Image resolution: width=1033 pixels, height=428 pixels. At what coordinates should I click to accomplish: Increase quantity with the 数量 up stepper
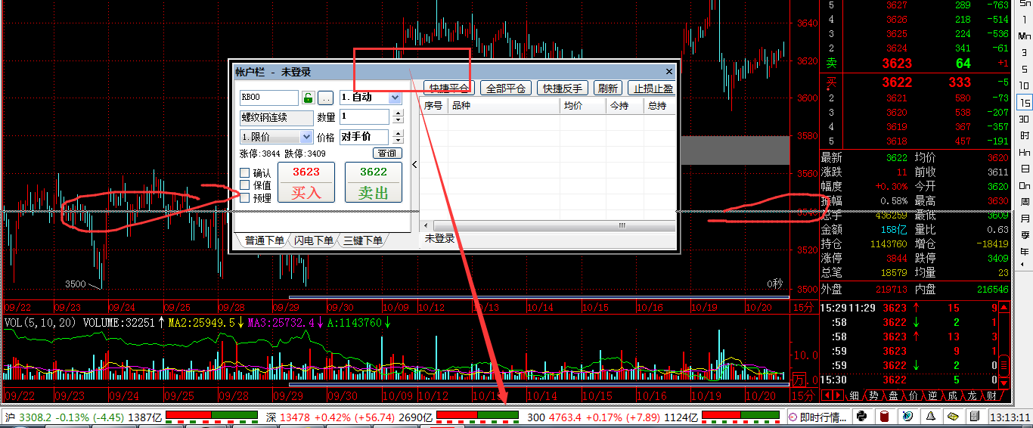pos(399,113)
